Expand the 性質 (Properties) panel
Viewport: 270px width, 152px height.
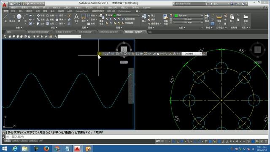[182, 27]
